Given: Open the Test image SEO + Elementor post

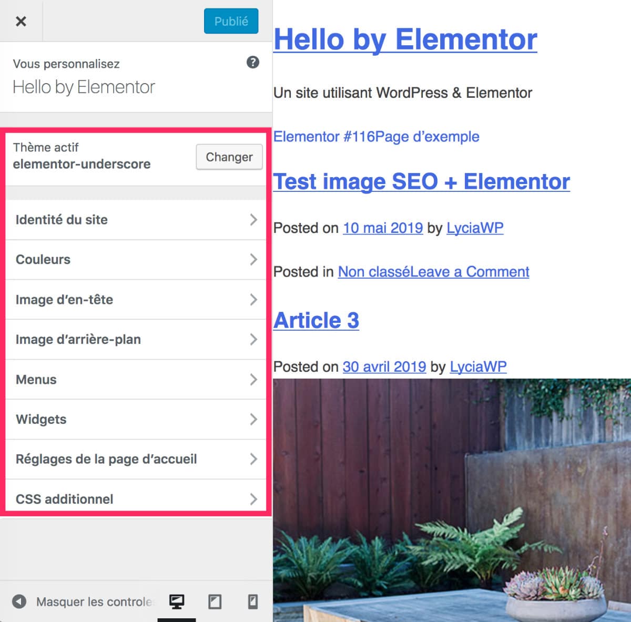Looking at the screenshot, I should [x=421, y=182].
